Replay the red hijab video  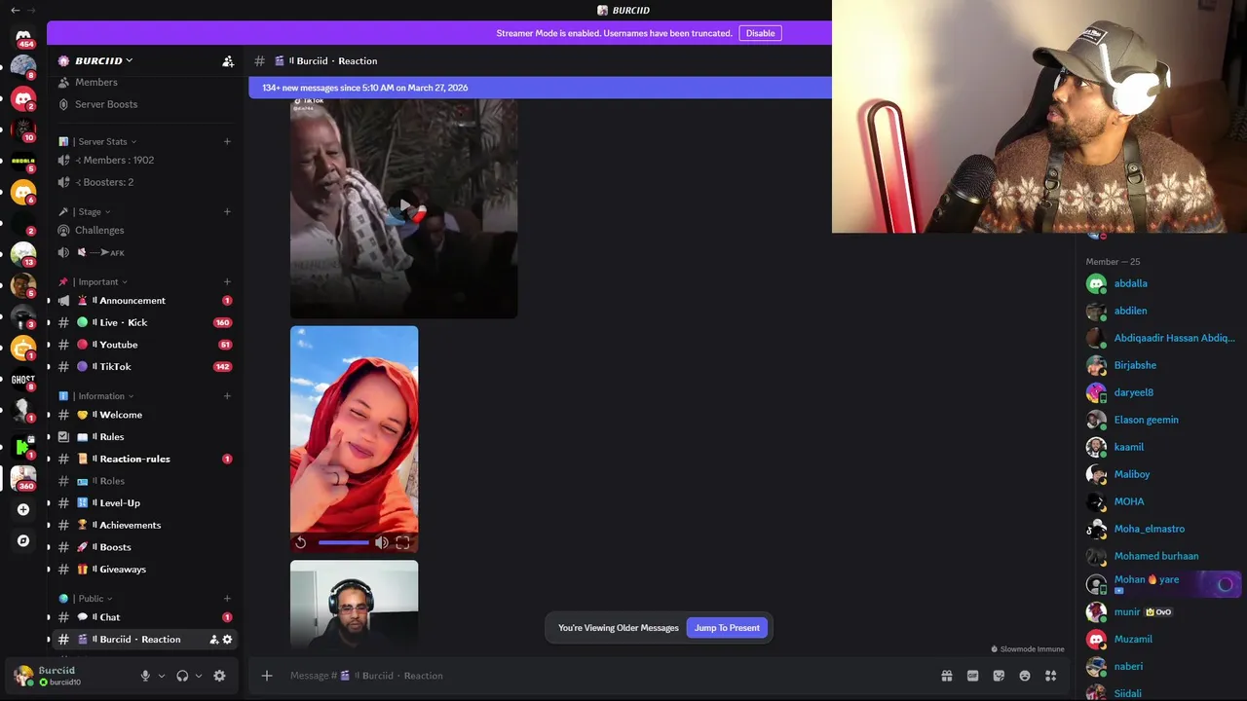click(301, 543)
